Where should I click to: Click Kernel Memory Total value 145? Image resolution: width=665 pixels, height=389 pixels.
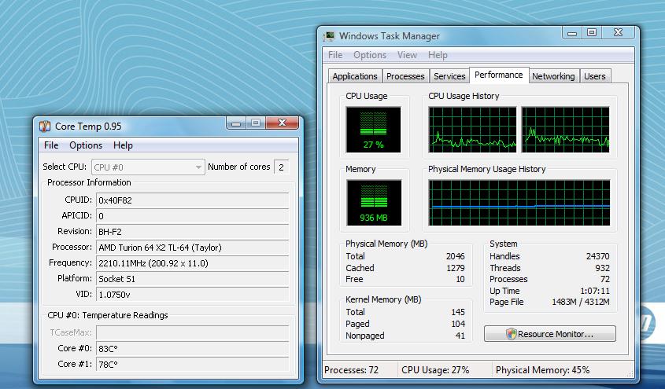click(458, 312)
